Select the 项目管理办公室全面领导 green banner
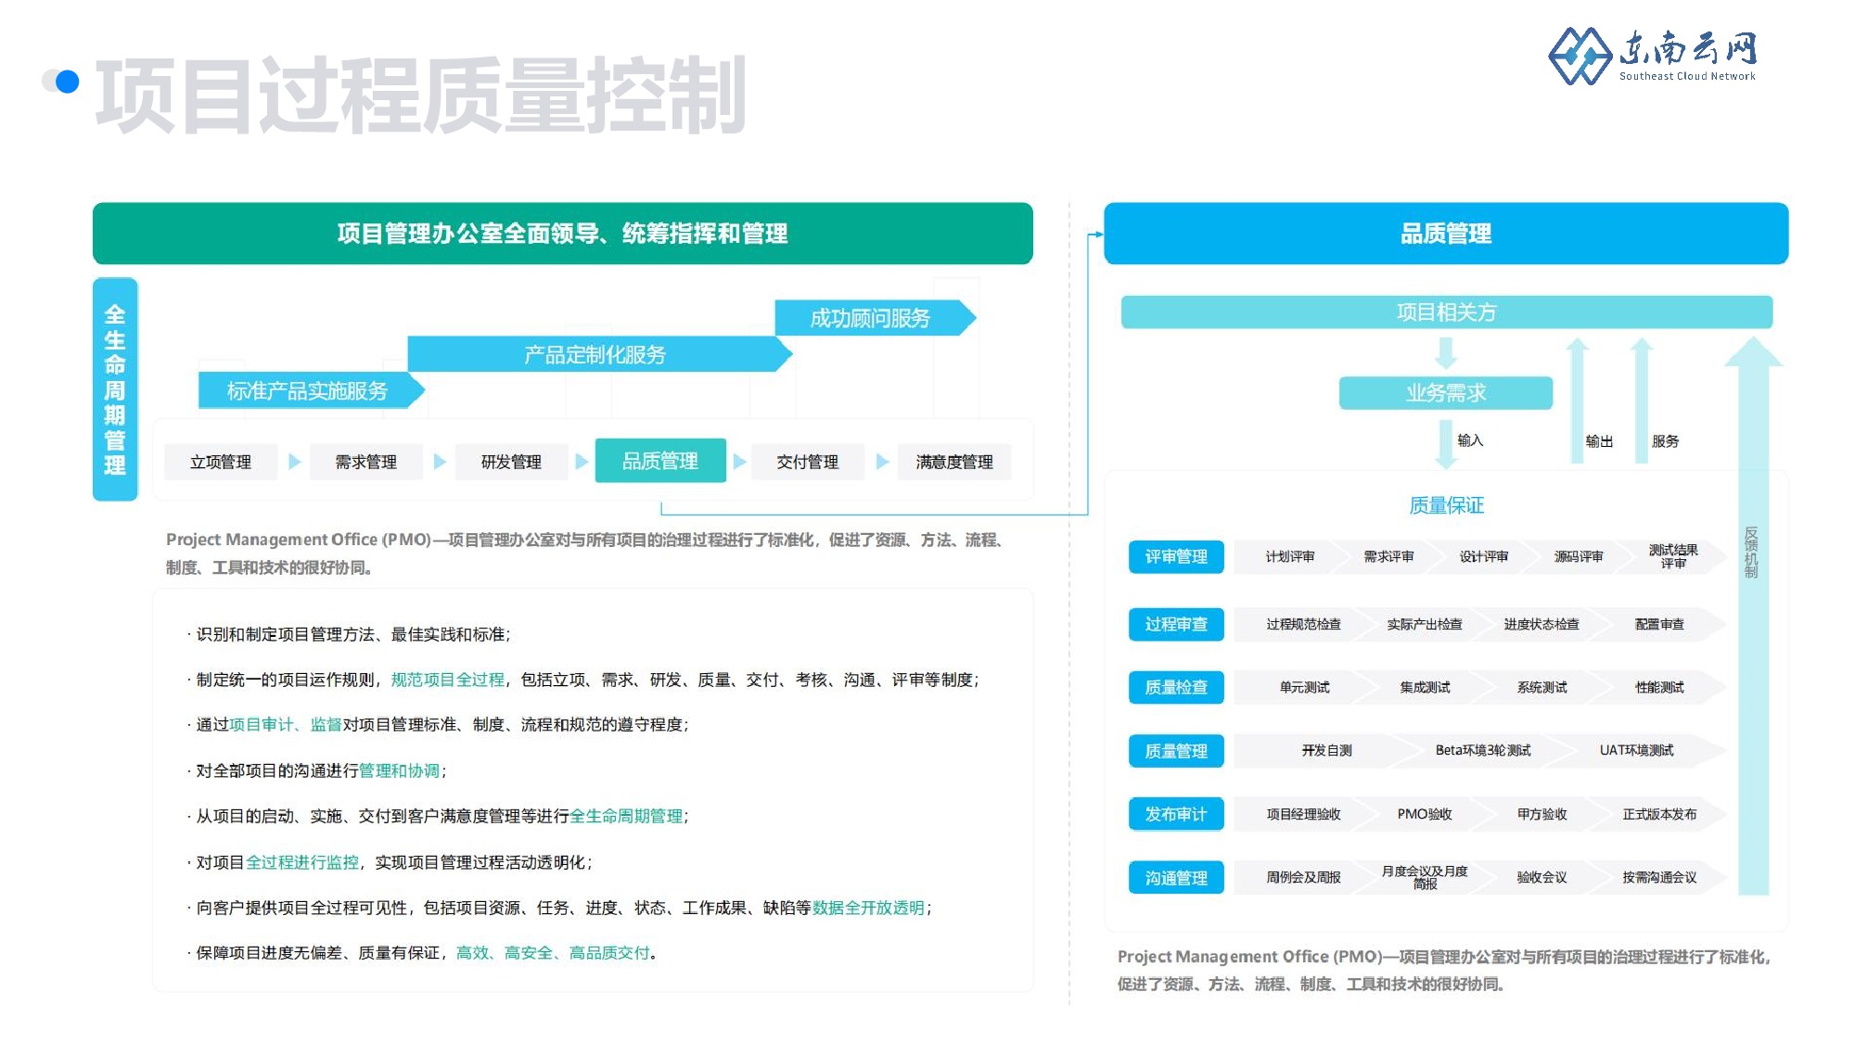The width and height of the screenshot is (1855, 1043). (562, 234)
